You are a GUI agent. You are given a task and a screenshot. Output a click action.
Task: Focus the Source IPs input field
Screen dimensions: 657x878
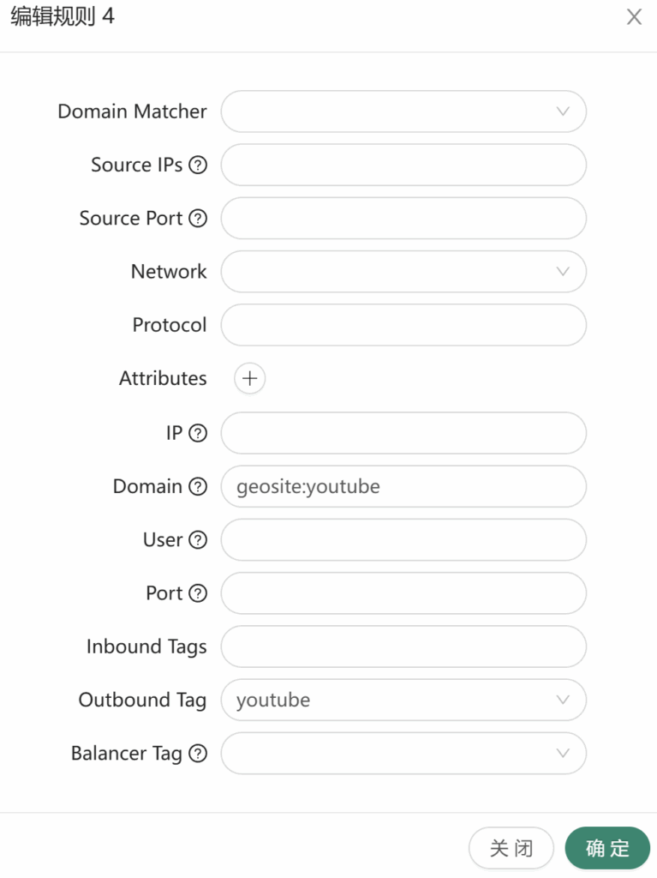click(x=403, y=165)
